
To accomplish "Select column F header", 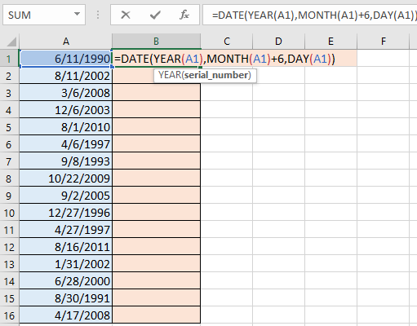I will (x=383, y=42).
